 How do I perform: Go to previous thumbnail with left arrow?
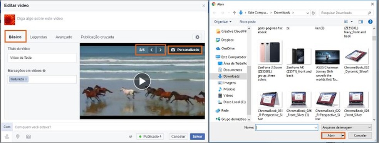coord(151,50)
